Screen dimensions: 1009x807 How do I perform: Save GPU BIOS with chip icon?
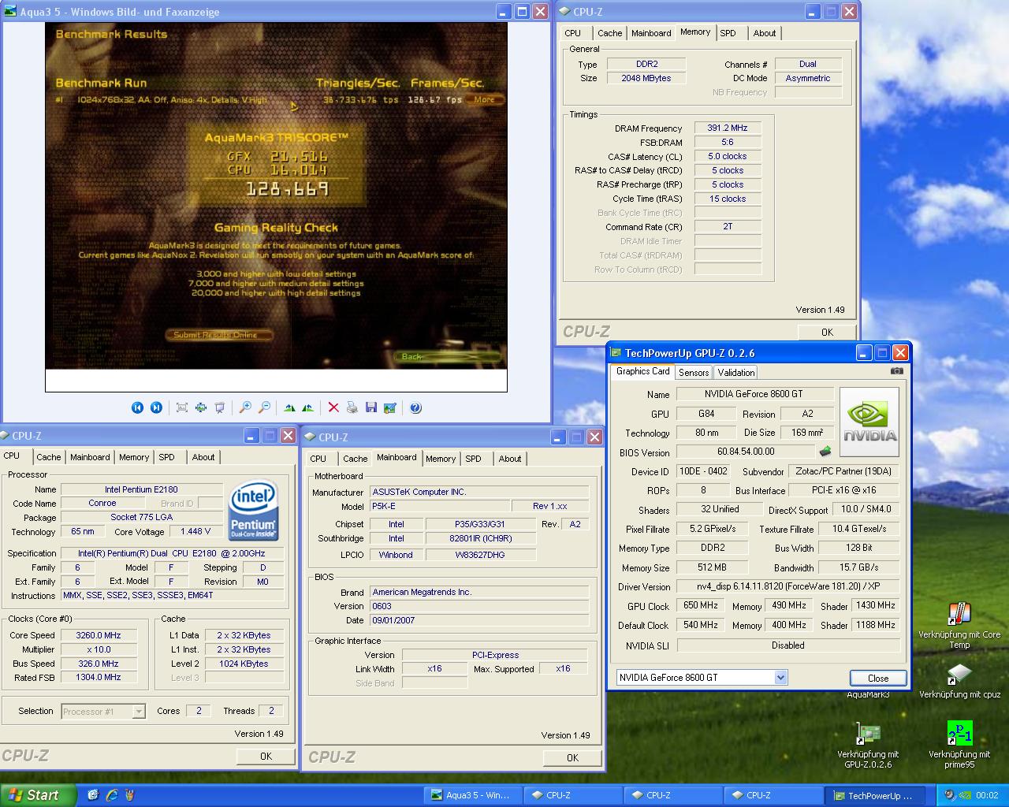(825, 452)
